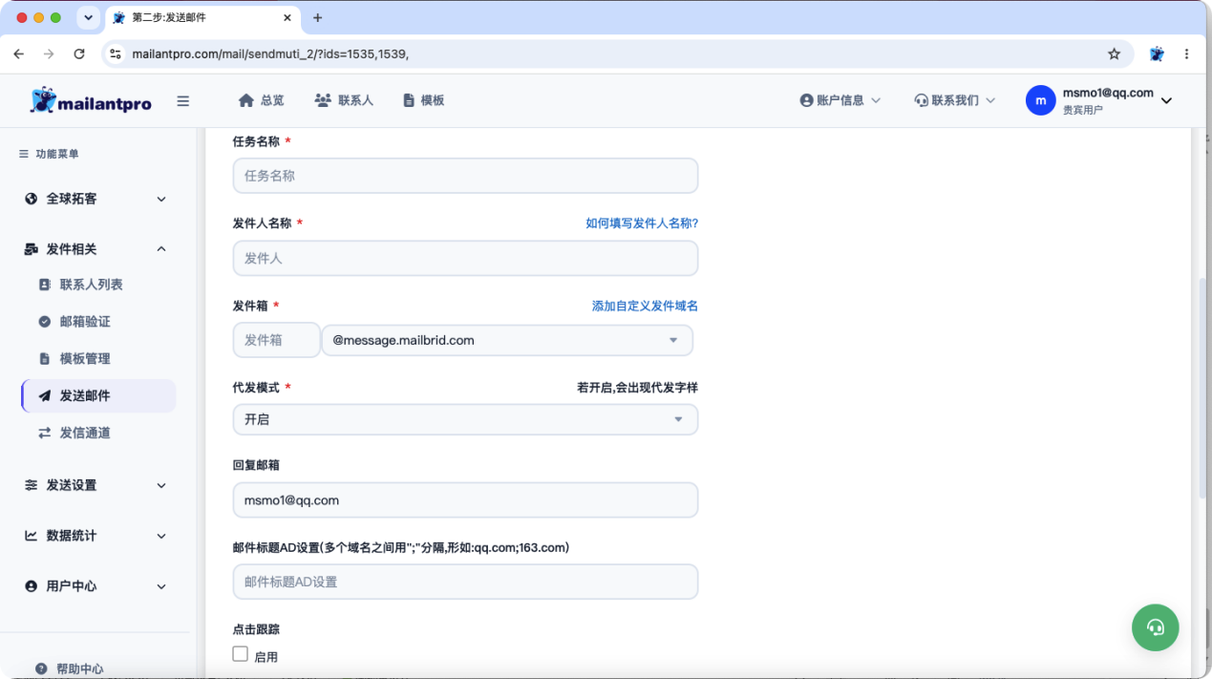Expand the 账户信息 menu
This screenshot has width=1212, height=679.
pos(840,100)
